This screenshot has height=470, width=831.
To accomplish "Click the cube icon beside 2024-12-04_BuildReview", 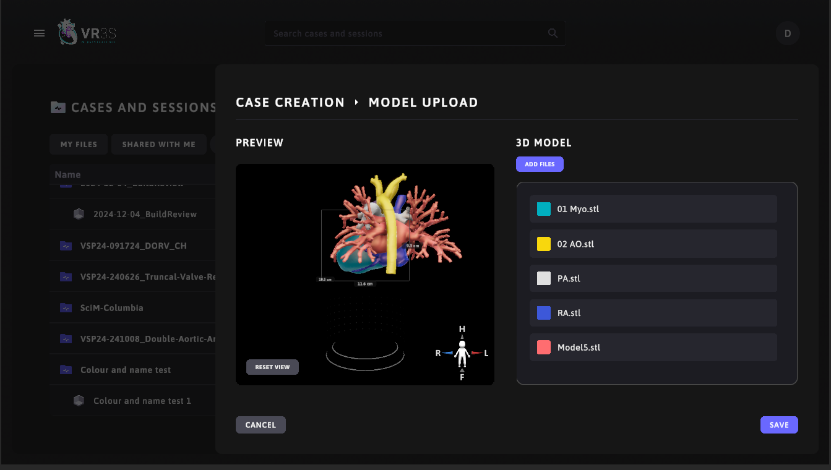I will (79, 215).
